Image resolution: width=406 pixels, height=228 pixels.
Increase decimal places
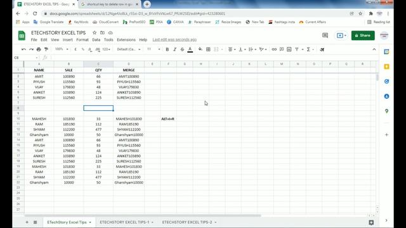[x=98, y=49]
